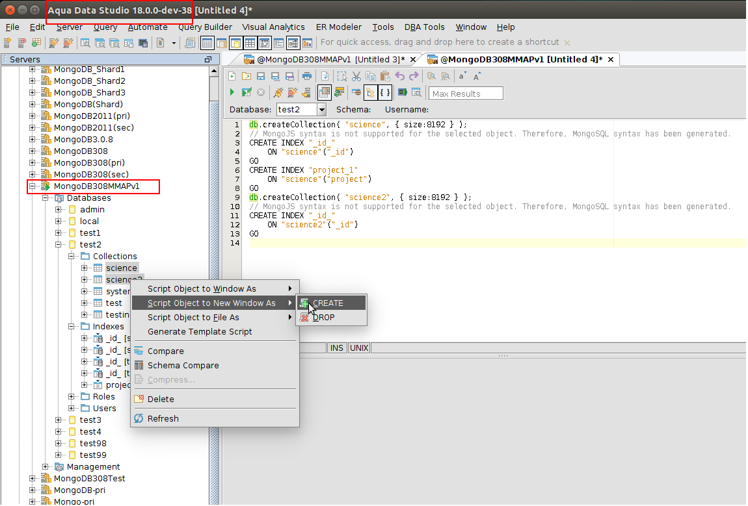Viewport: 748px width, 506px height.
Task: Toggle the grid results view button
Action: (325, 92)
